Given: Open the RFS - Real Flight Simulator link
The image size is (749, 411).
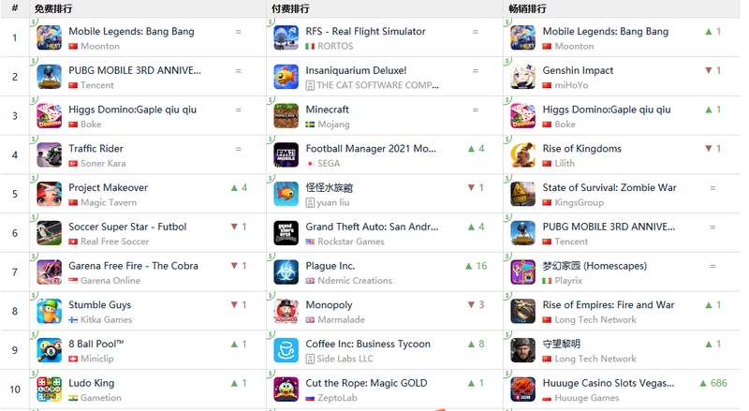Looking at the screenshot, I should coord(365,31).
